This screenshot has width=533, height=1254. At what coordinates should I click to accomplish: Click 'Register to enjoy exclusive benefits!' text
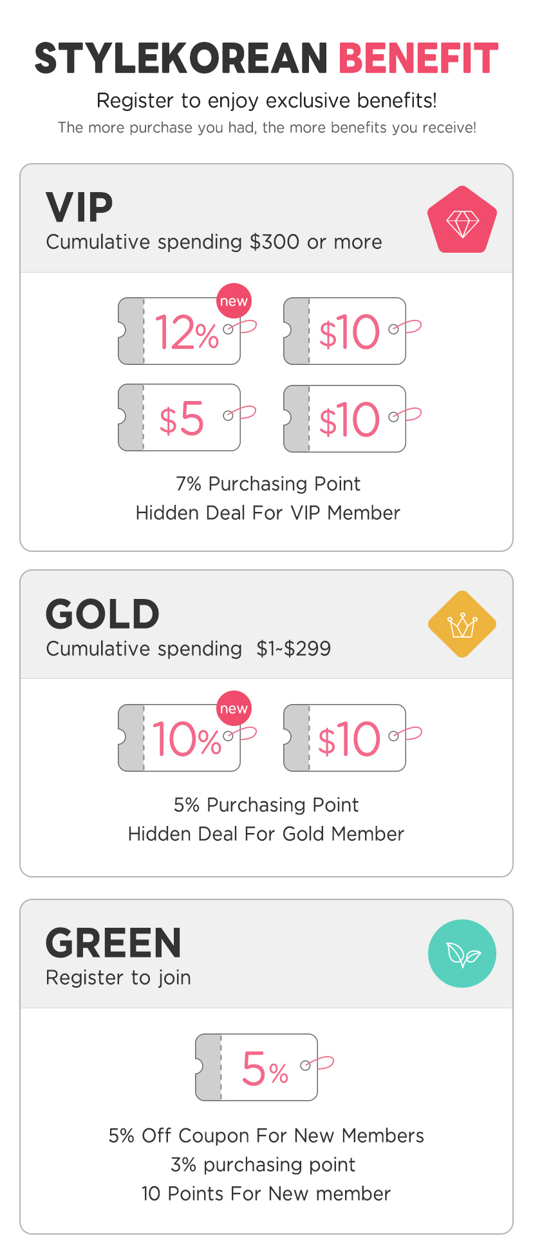pos(266,101)
